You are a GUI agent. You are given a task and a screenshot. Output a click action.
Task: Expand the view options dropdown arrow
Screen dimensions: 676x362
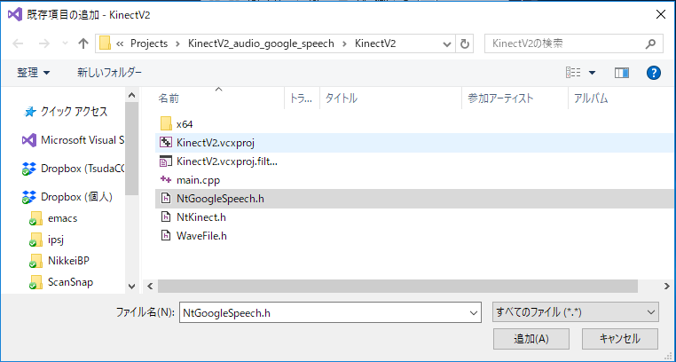pos(592,72)
